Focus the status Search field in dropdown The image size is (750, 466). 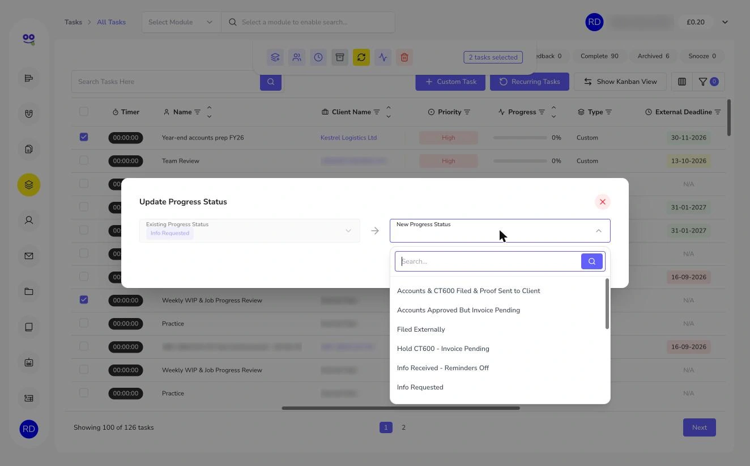[x=488, y=261]
